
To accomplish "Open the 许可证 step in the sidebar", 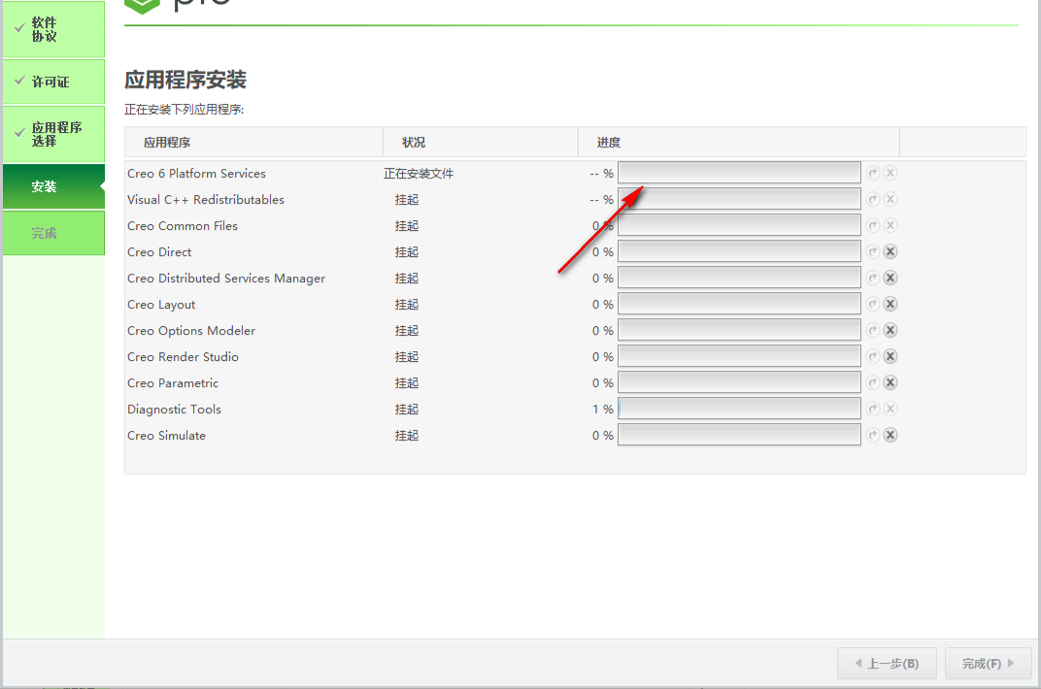I will click(x=53, y=82).
